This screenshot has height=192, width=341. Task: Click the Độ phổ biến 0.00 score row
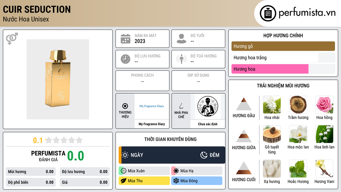coord(31,182)
